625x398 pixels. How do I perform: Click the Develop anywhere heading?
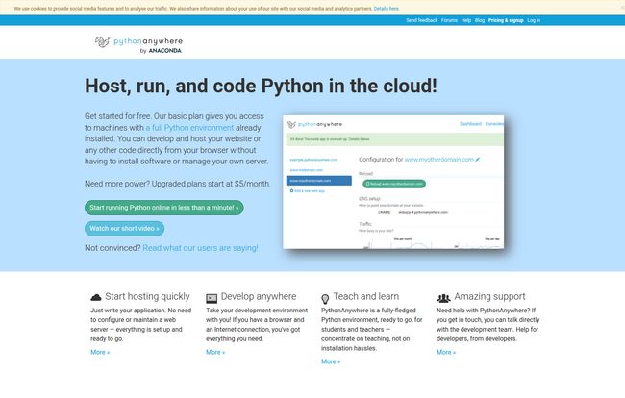click(259, 297)
